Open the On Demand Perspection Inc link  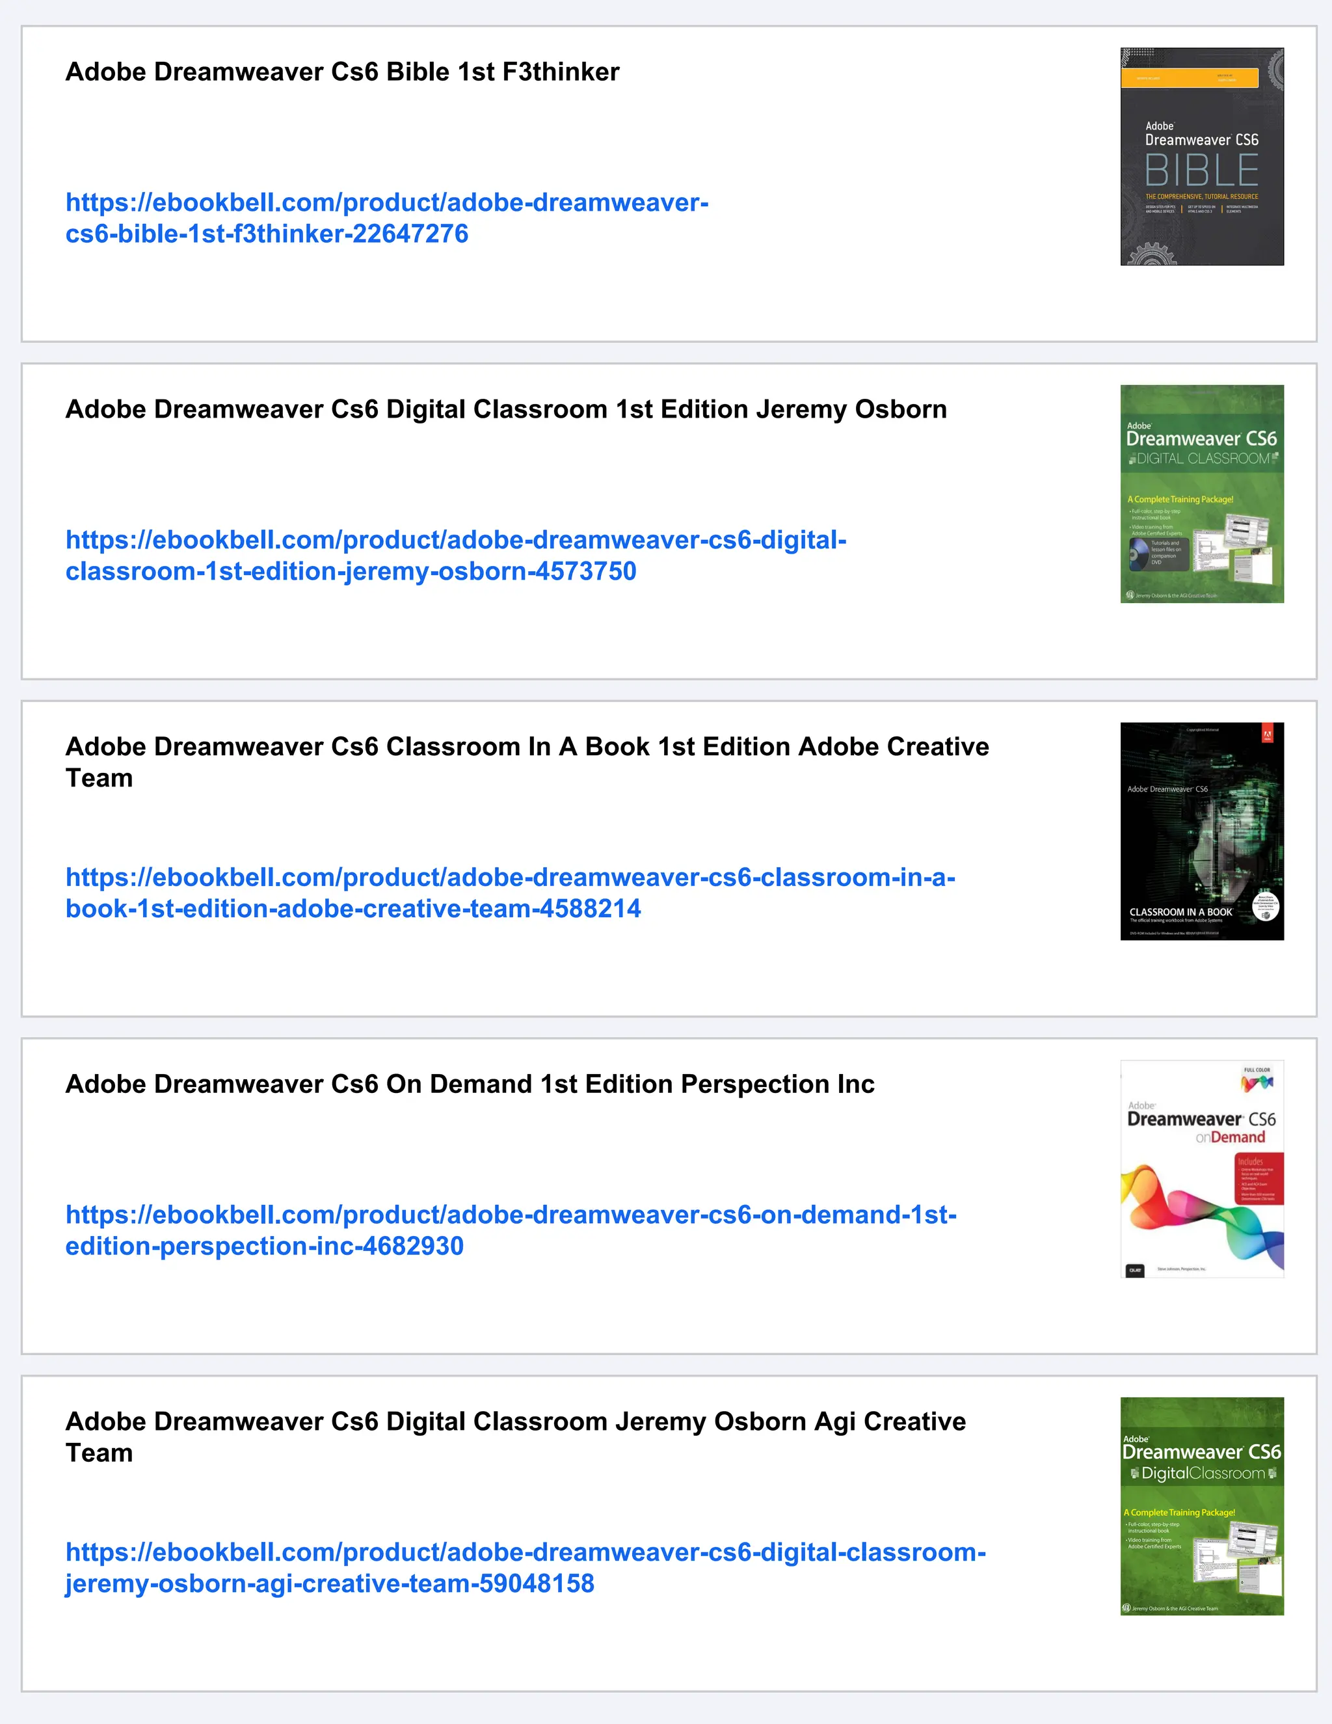click(x=511, y=1230)
